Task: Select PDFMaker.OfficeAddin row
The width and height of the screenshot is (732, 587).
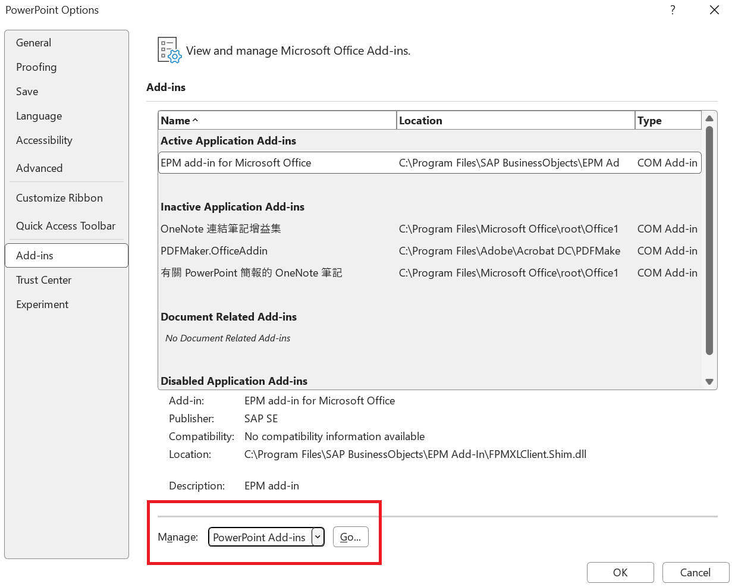Action: pos(429,251)
